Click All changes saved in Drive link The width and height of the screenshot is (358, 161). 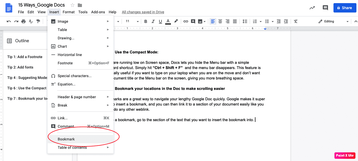(143, 12)
